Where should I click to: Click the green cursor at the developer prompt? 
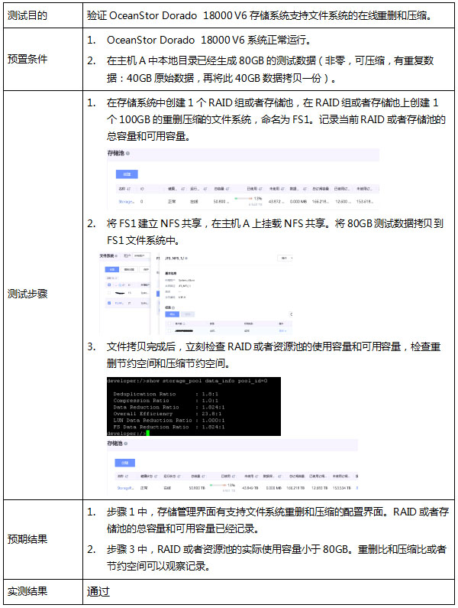point(147,433)
